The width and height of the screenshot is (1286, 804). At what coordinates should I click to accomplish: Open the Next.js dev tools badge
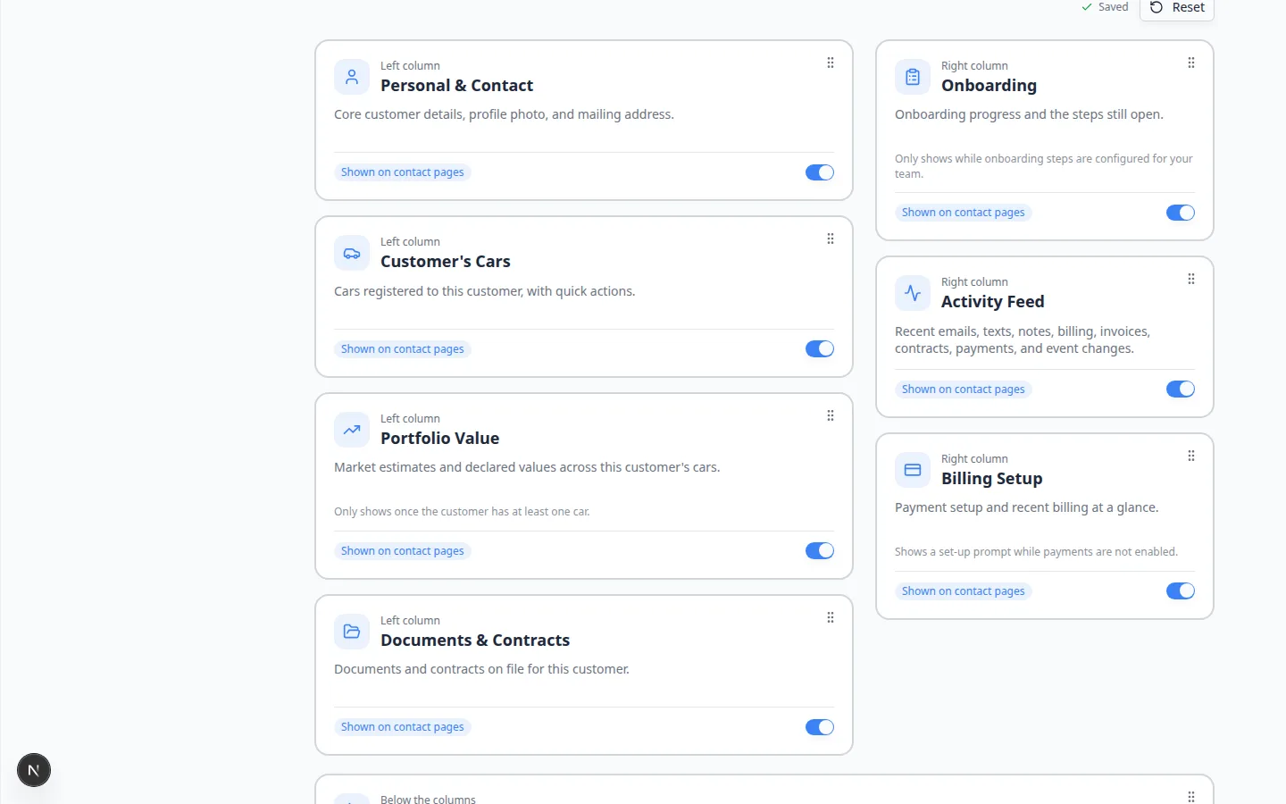click(34, 770)
